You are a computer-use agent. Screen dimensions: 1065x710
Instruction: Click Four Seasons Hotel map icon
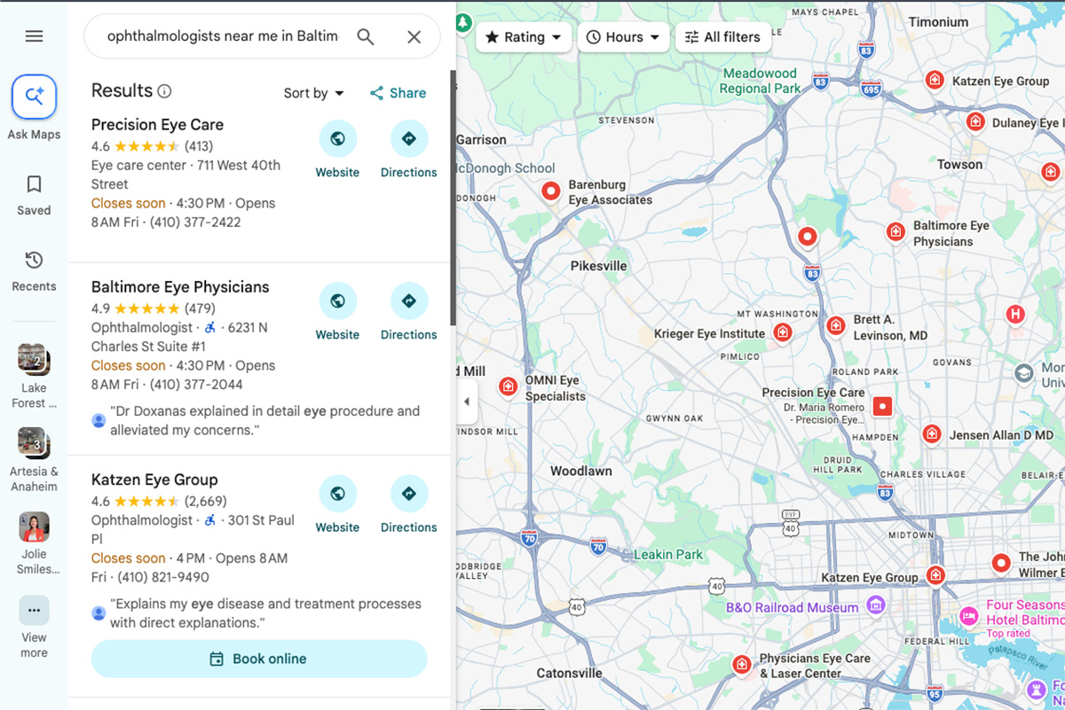[x=969, y=615]
